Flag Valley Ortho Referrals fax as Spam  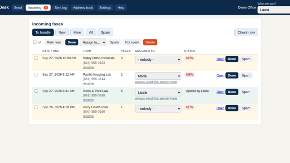pyautogui.click(x=246, y=59)
